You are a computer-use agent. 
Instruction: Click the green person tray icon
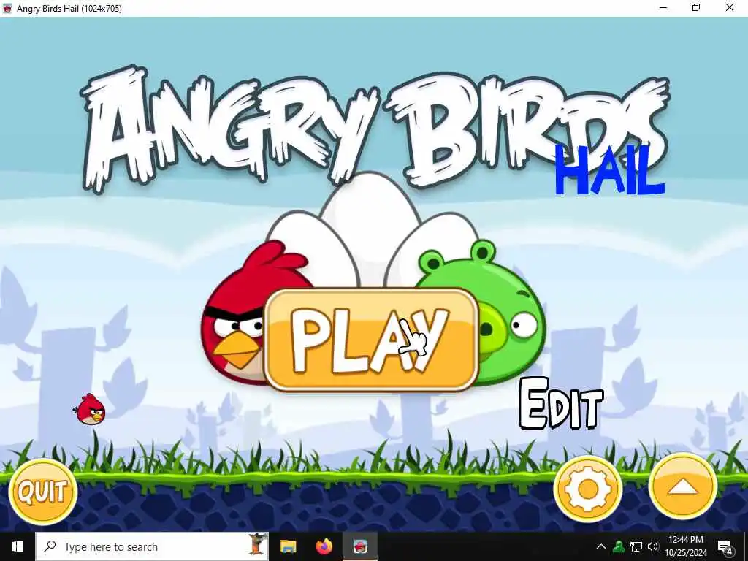tap(619, 546)
